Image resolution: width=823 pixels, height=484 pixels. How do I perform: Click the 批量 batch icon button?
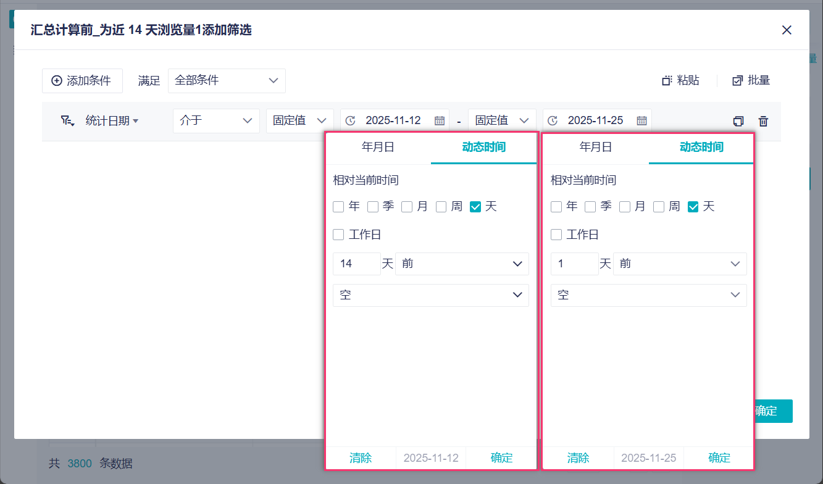coord(737,81)
